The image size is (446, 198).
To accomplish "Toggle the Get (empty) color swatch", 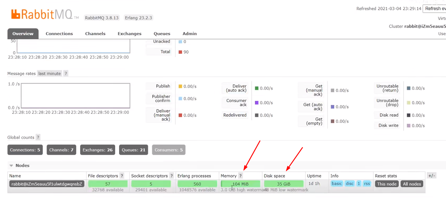I will click(x=333, y=121).
